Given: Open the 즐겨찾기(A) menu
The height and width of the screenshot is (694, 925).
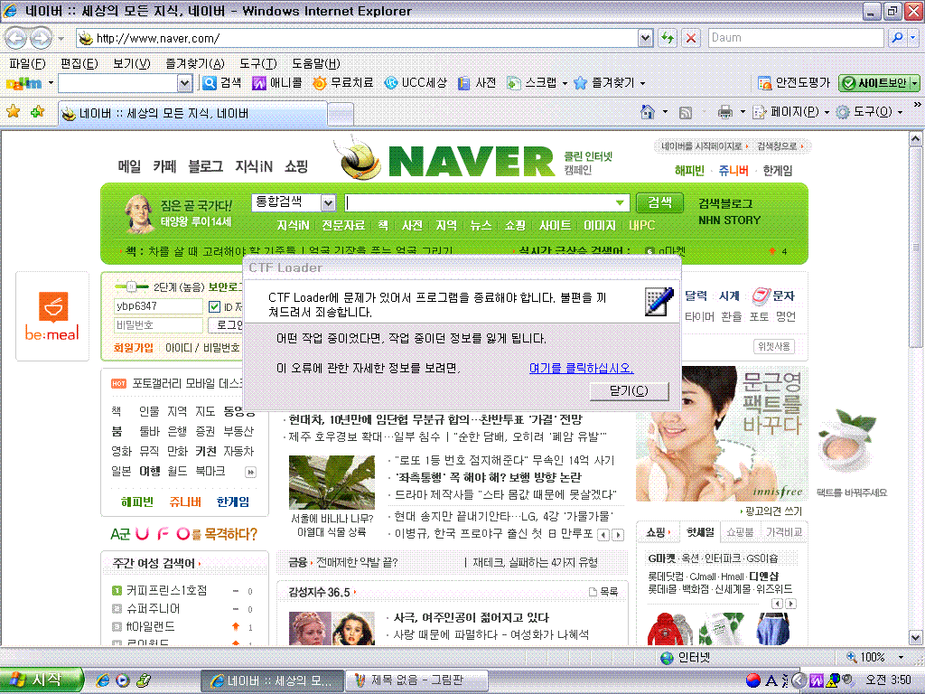Looking at the screenshot, I should (x=195, y=64).
